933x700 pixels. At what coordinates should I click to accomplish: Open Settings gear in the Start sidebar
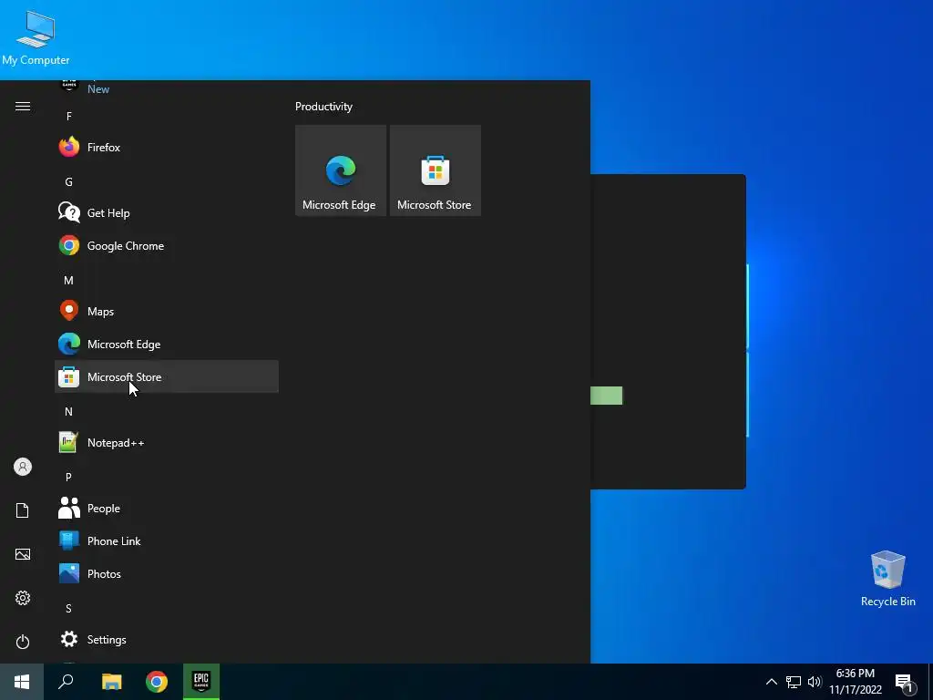(23, 598)
